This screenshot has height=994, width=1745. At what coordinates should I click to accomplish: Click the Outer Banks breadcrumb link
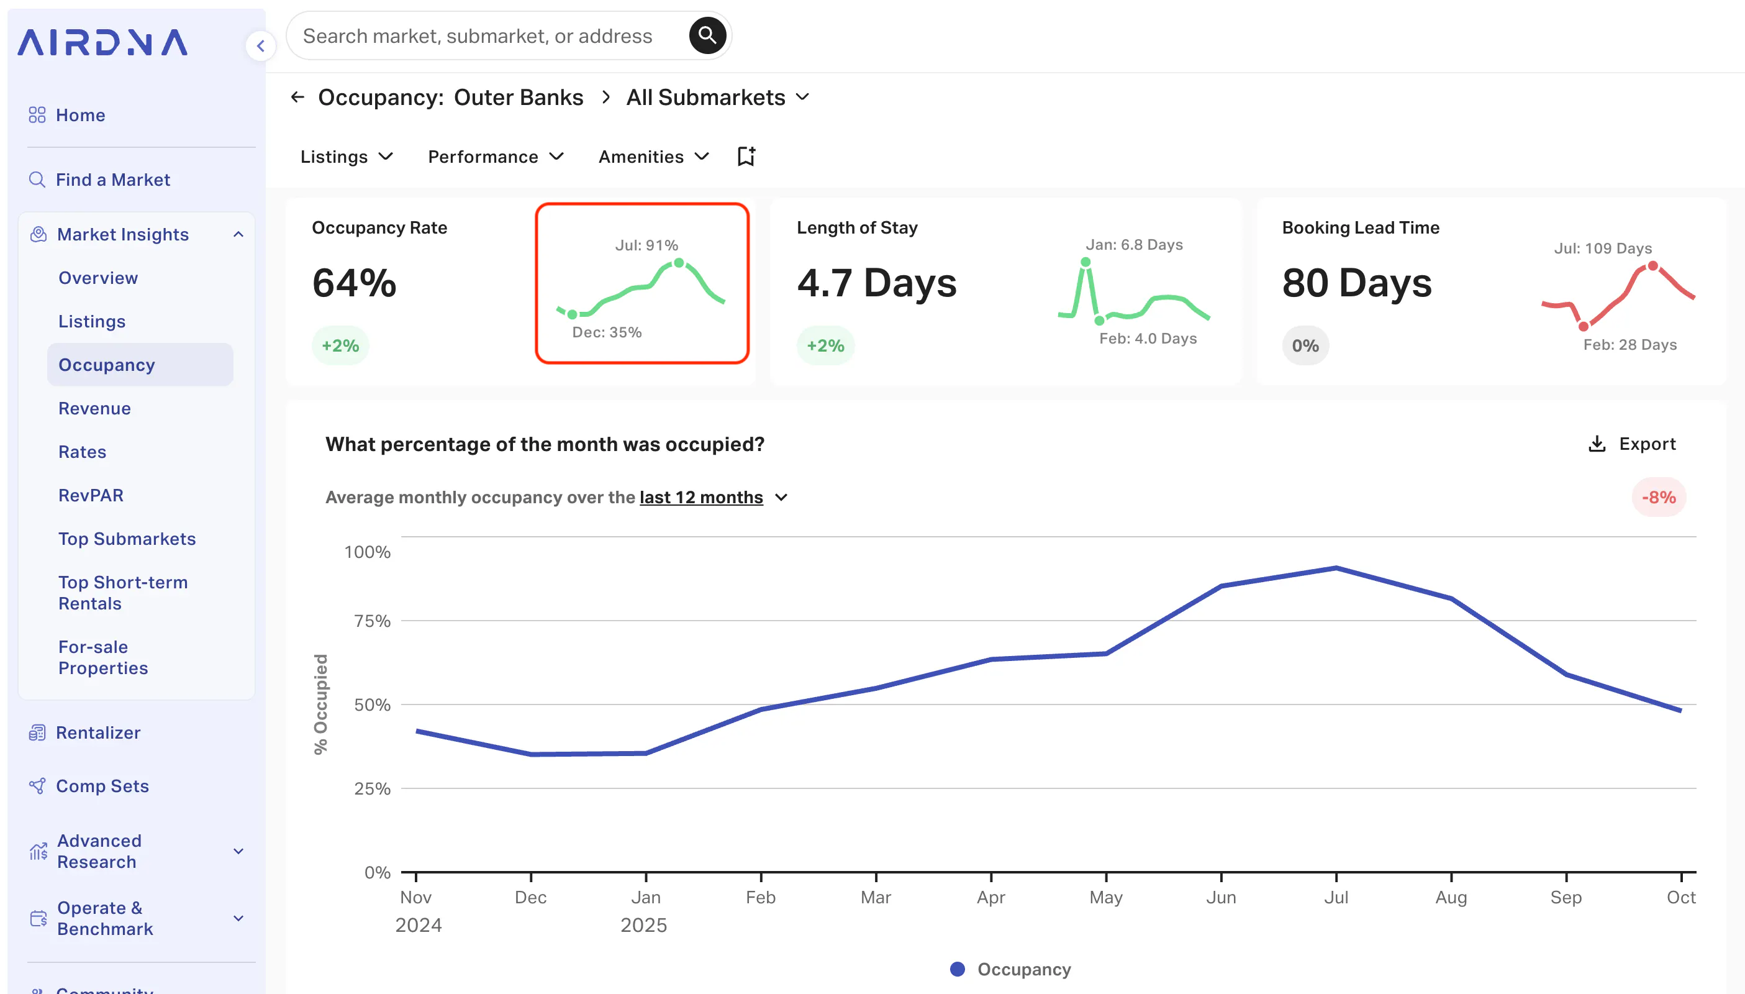point(519,97)
